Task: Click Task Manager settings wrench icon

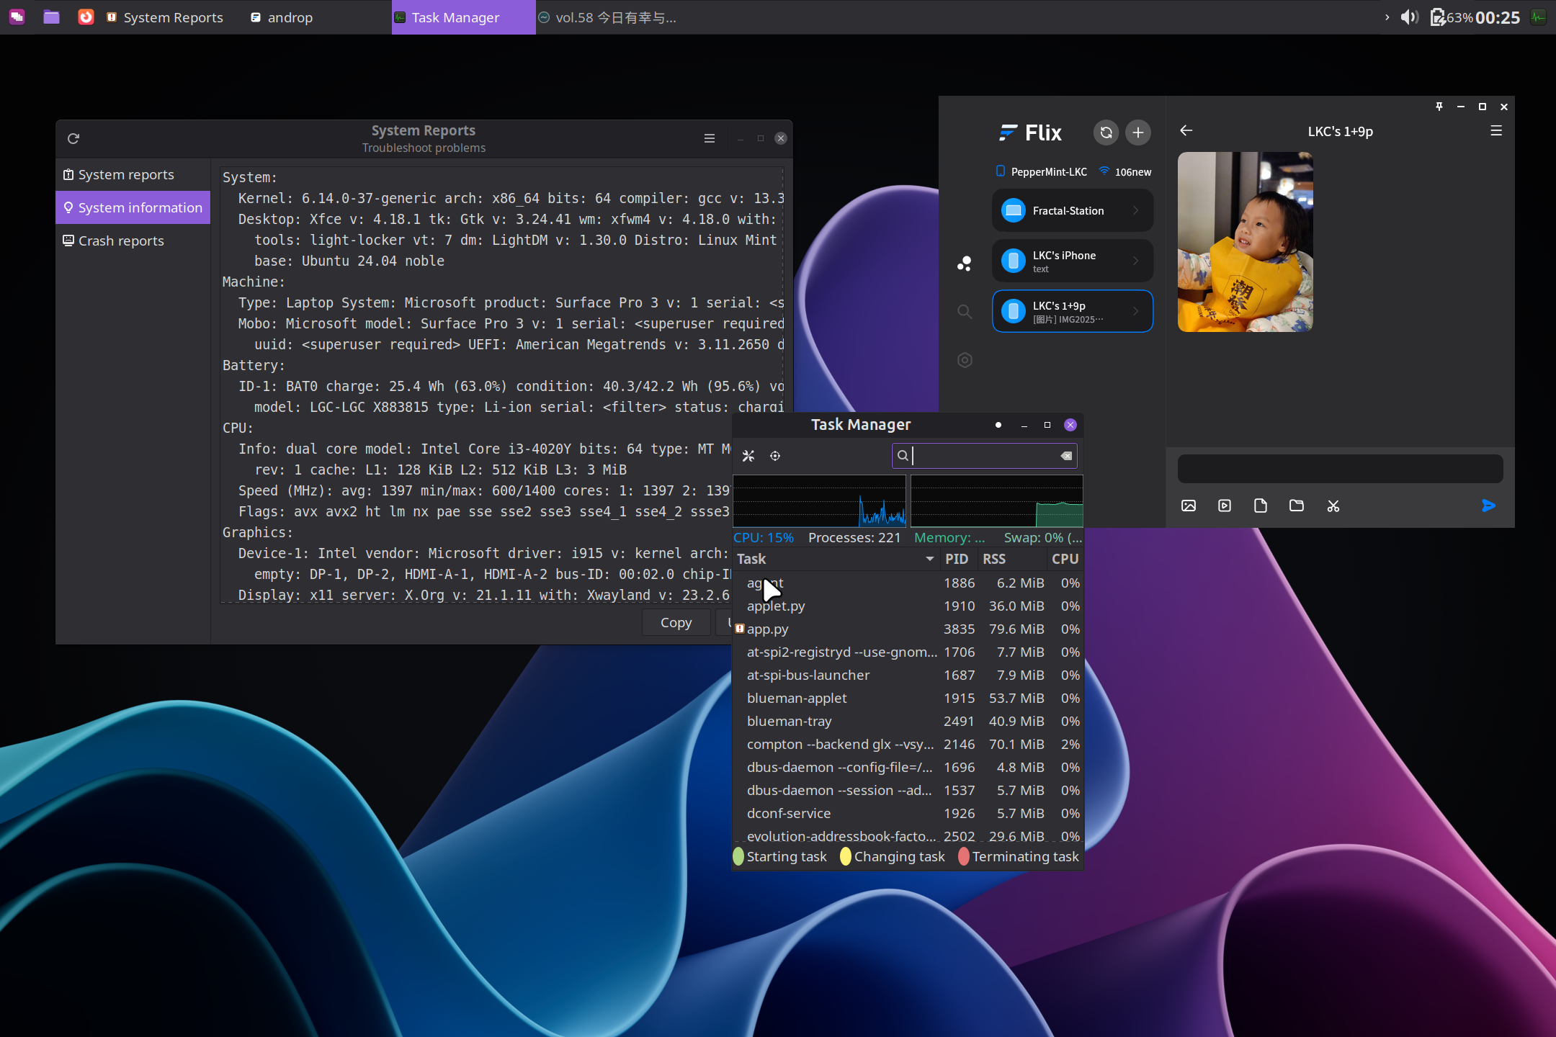Action: [748, 456]
